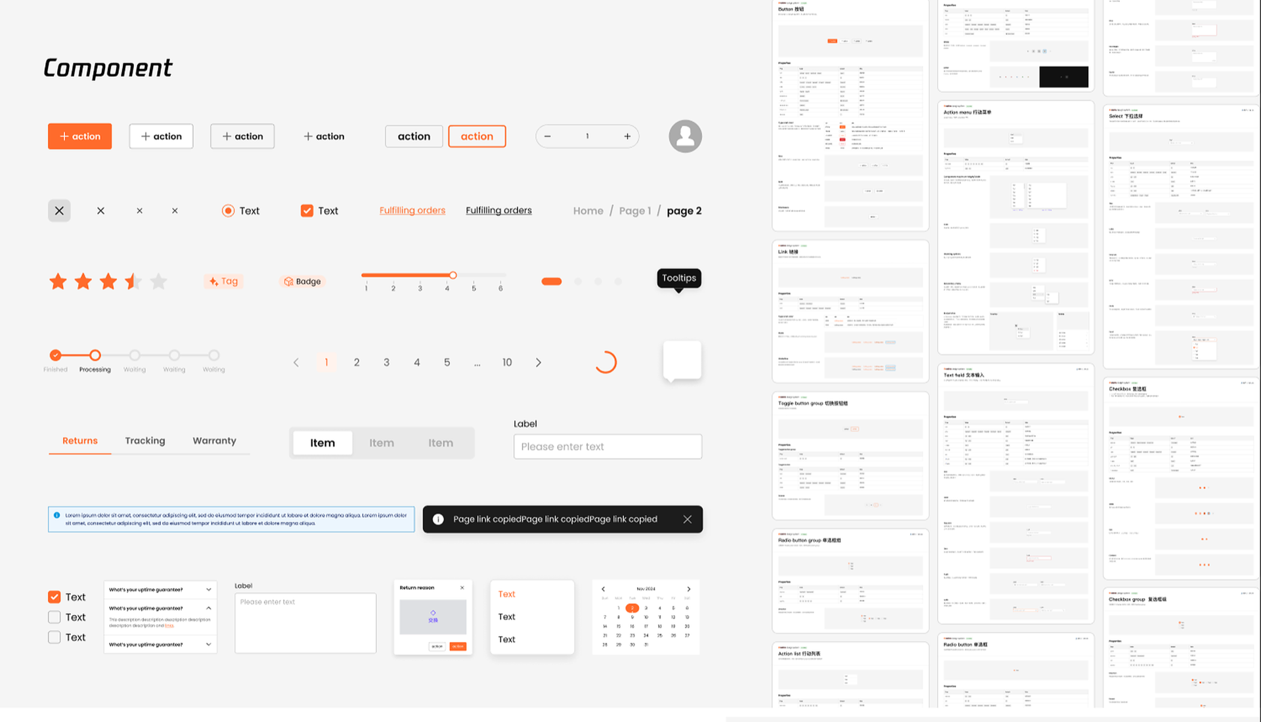Click the minus icon in the quantity stepper
Image resolution: width=1261 pixels, height=722 pixels.
(x=547, y=136)
